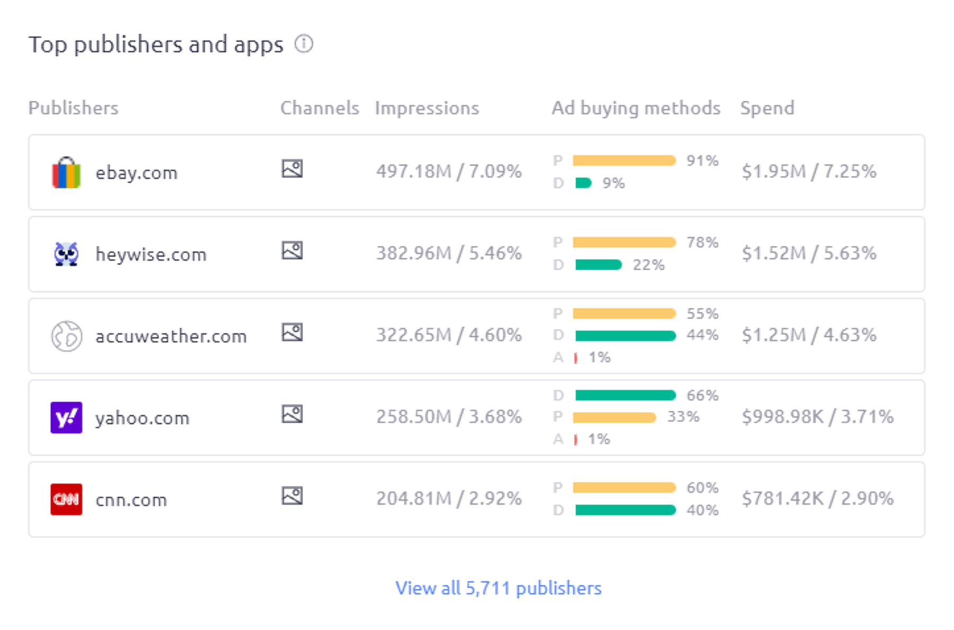Click yahoo.com's 66% direct green bar
This screenshot has width=954, height=630.
(x=625, y=395)
